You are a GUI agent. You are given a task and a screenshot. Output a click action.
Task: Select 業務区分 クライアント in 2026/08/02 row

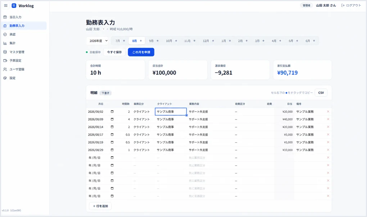(x=143, y=112)
